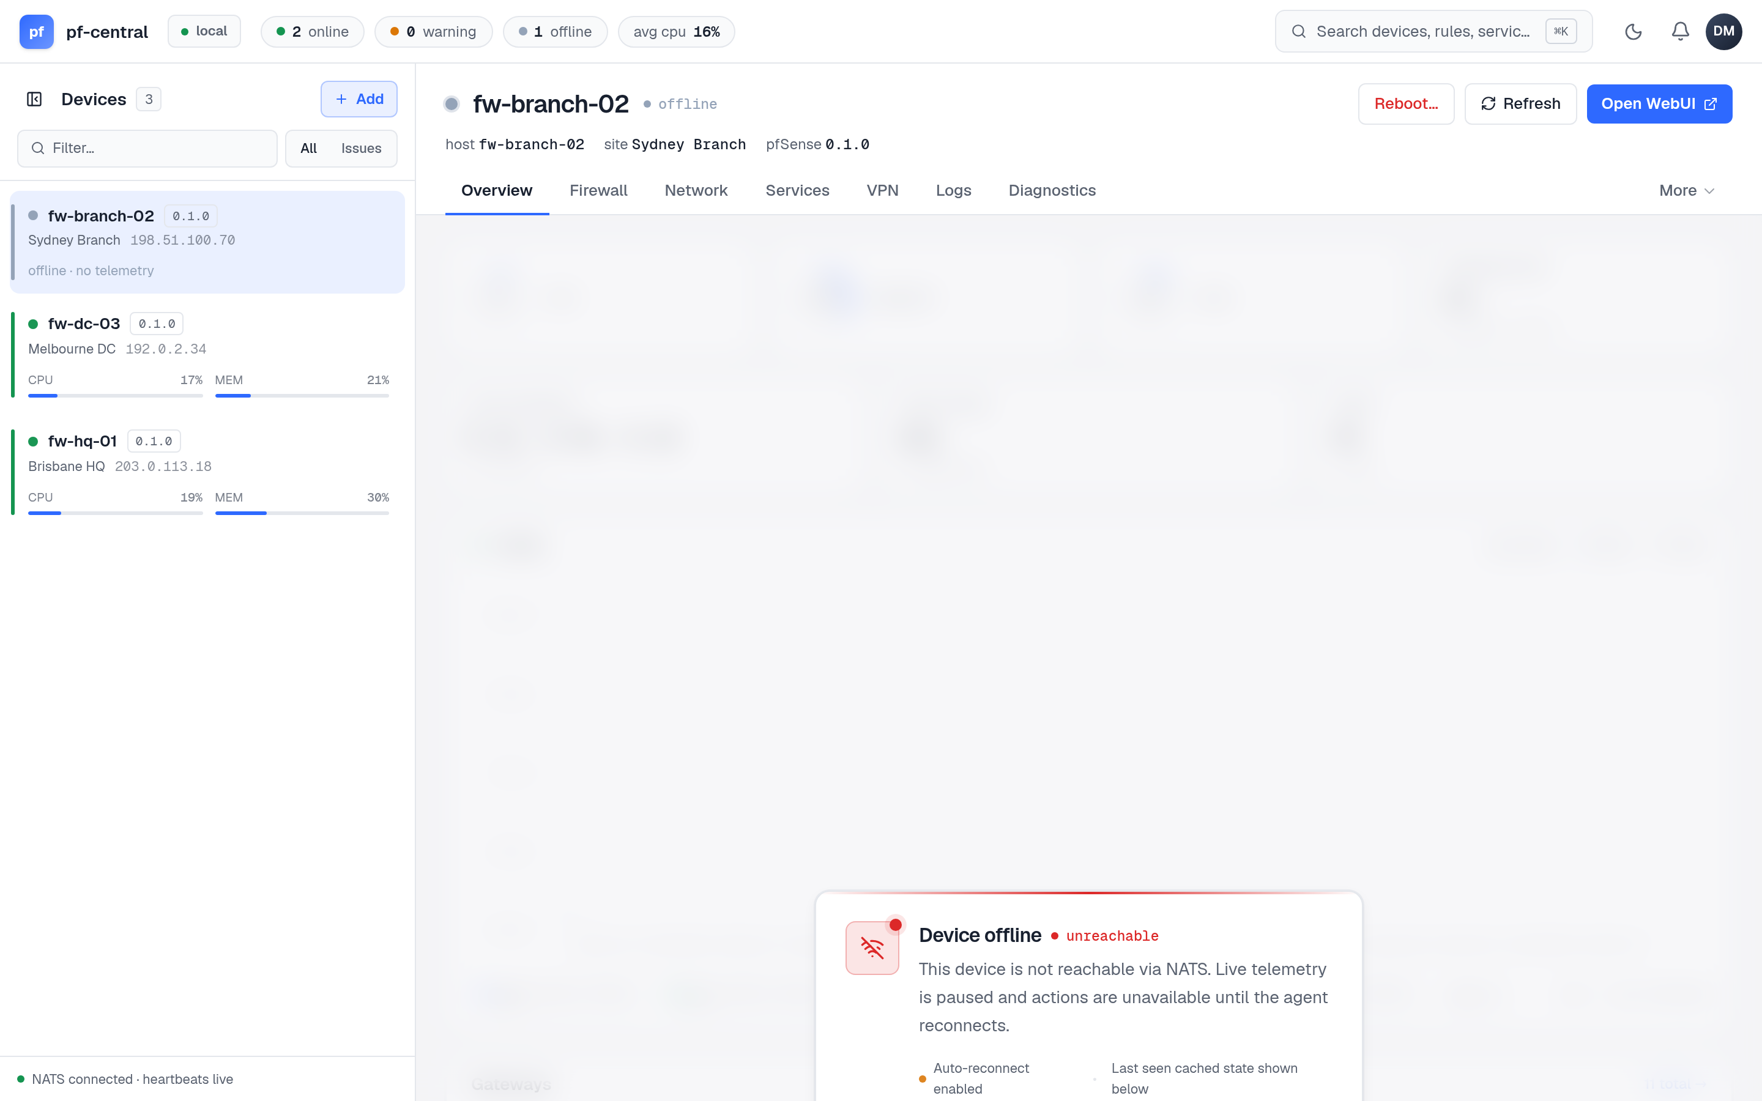This screenshot has height=1101, width=1762.
Task: Click fw-hq-01 MEM usage bar
Action: click(x=302, y=513)
